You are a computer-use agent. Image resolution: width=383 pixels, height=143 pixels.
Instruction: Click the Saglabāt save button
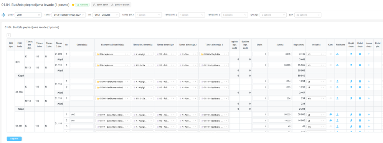pos(14,139)
